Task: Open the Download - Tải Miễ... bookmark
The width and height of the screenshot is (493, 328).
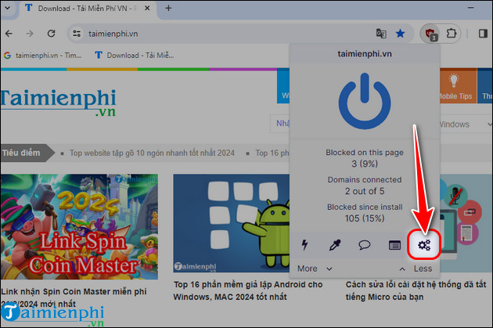Action: (x=135, y=56)
